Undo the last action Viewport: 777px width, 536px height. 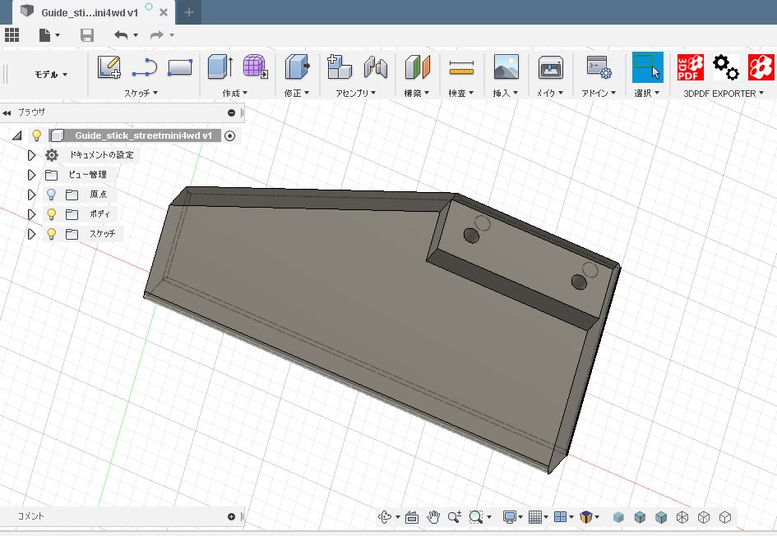(x=121, y=35)
